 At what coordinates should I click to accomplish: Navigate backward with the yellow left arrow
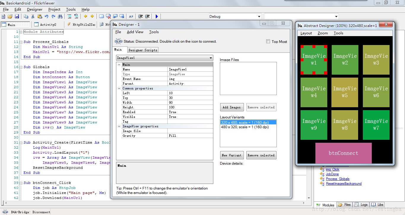click(x=85, y=17)
